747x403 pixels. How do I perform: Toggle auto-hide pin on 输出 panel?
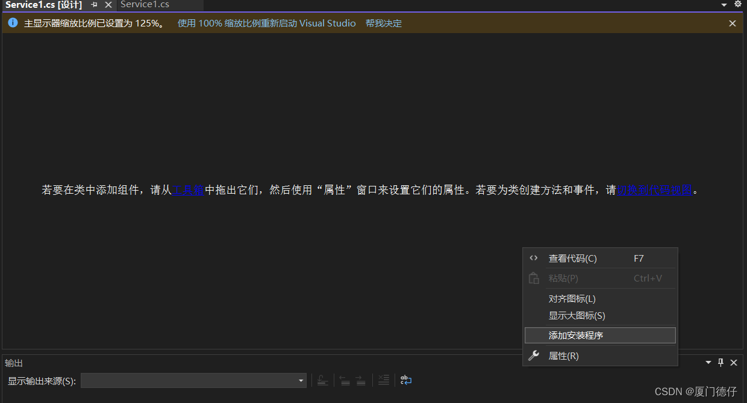click(720, 363)
